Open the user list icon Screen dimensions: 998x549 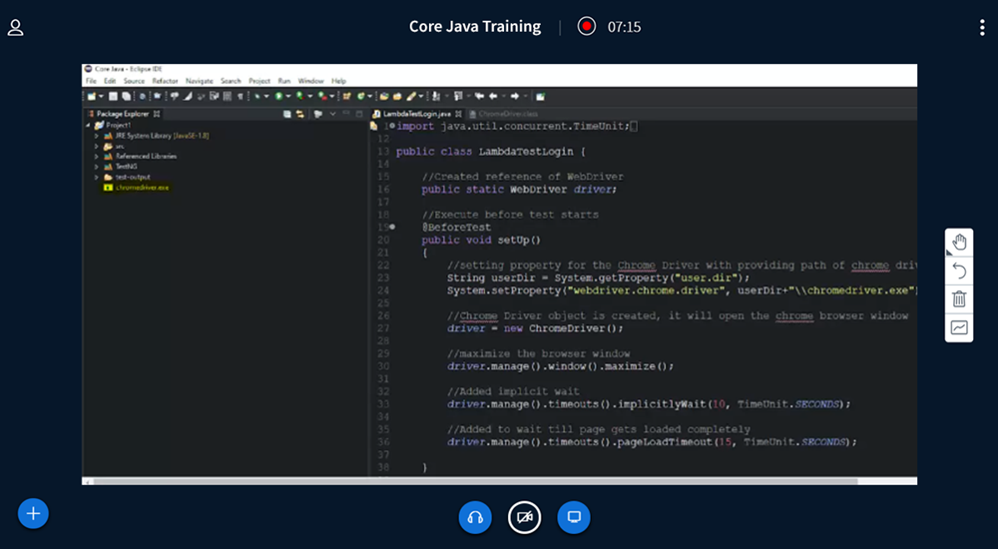(16, 28)
